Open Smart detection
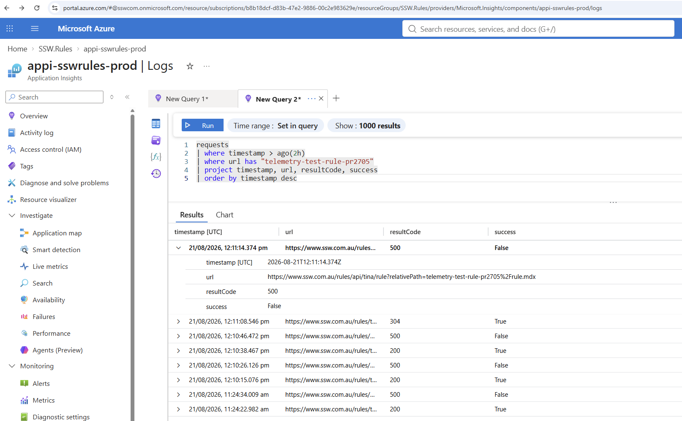This screenshot has width=682, height=421. click(x=56, y=250)
